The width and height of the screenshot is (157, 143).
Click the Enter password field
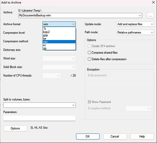120,81
